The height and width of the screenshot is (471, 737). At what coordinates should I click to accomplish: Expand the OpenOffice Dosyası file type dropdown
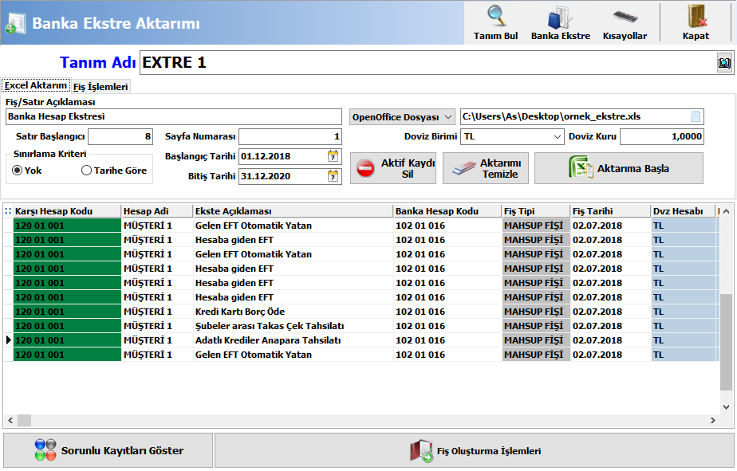pyautogui.click(x=448, y=117)
